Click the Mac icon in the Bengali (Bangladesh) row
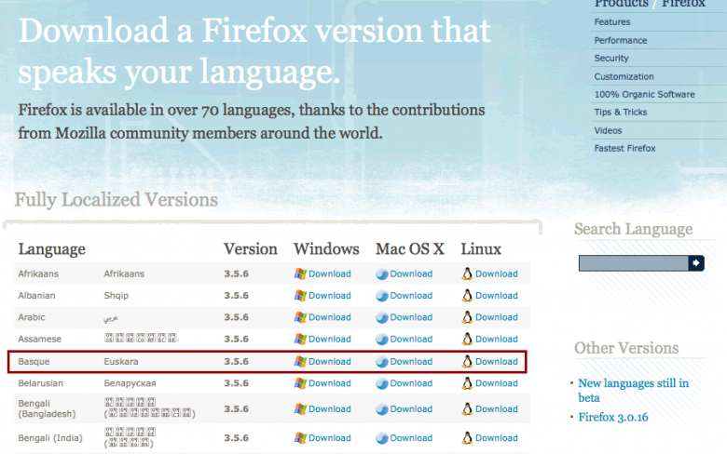The image size is (727, 454). click(381, 409)
